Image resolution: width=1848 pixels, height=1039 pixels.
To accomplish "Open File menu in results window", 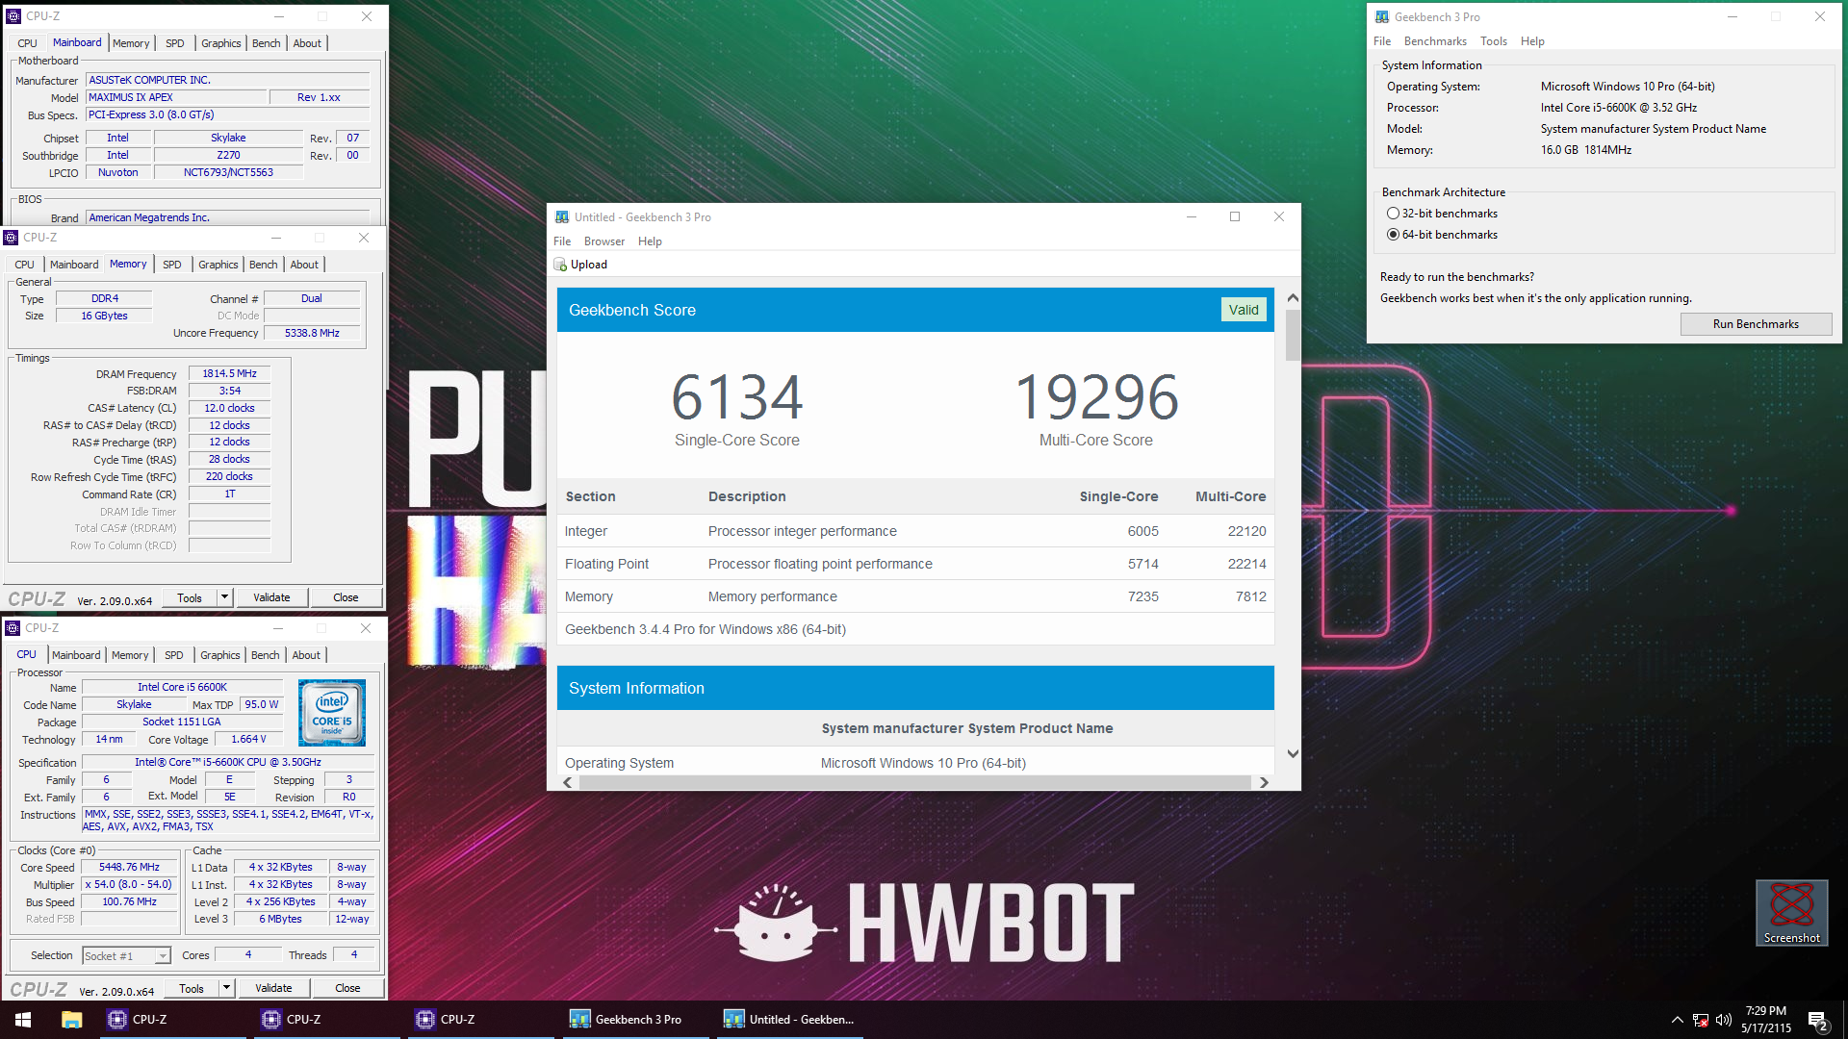I will click(x=562, y=241).
